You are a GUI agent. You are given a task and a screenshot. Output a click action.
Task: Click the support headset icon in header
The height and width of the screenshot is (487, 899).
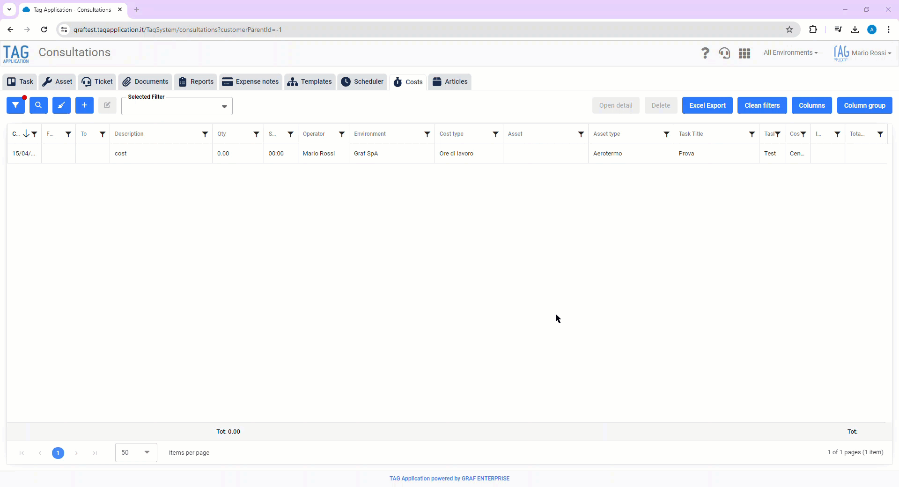[724, 53]
